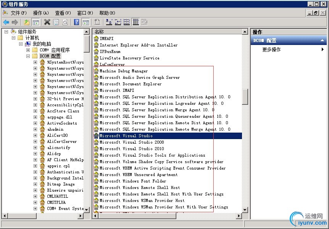The height and width of the screenshot is (229, 329).
Task: Expand the COM+ 应用程序 node
Action: (x=28, y=50)
